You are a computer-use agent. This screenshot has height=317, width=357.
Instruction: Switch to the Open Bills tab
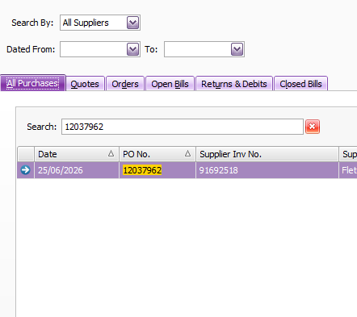click(x=170, y=84)
